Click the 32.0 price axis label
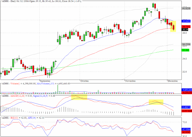Viewport: 192px width, 137px height. pos(184,72)
